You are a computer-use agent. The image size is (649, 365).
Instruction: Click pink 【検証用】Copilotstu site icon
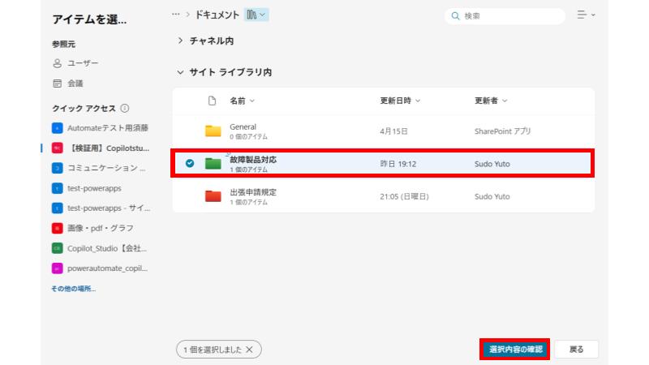pyautogui.click(x=57, y=148)
